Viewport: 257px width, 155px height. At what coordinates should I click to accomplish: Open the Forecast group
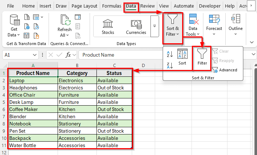click(214, 25)
